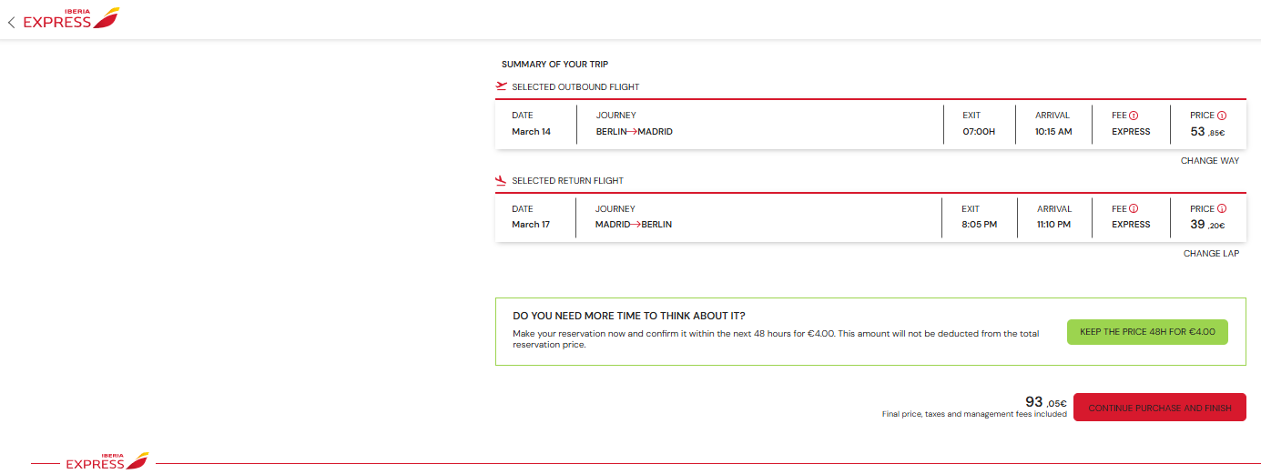Click the outbound flight EXPRESS fee value
The height and width of the screenshot is (474, 1261).
pyautogui.click(x=1131, y=132)
